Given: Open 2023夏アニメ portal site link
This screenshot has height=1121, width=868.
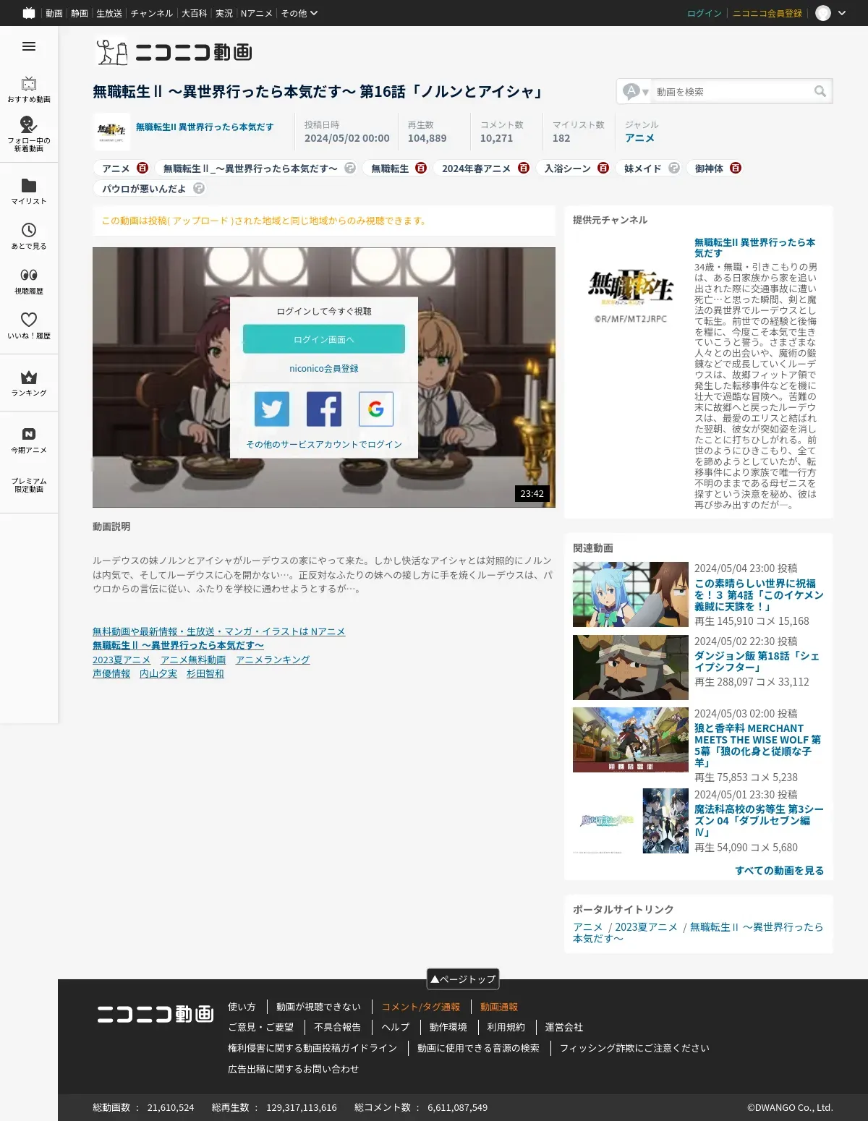Looking at the screenshot, I should tap(646, 926).
